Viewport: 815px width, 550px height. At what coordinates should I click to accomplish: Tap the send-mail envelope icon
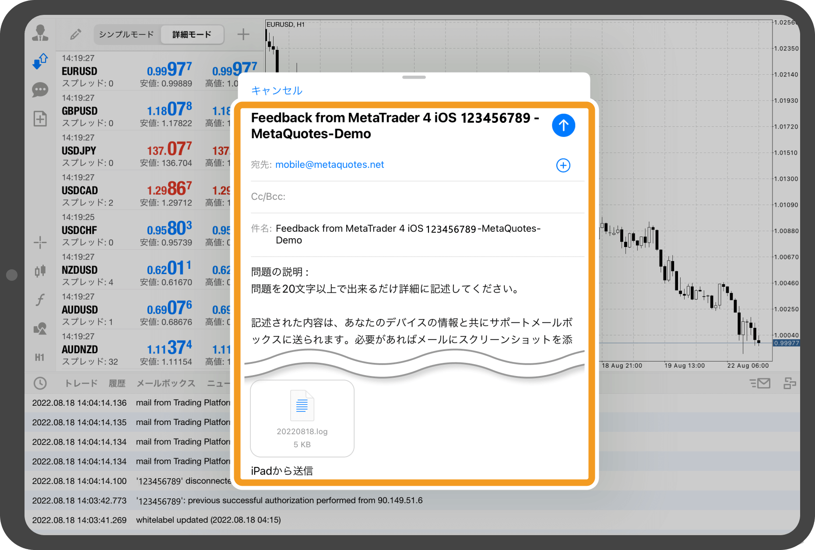pos(760,383)
